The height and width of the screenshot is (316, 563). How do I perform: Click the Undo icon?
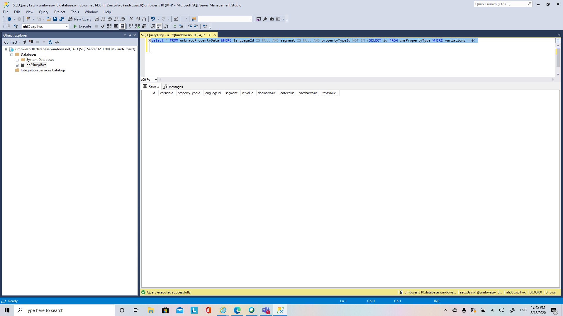(153, 19)
